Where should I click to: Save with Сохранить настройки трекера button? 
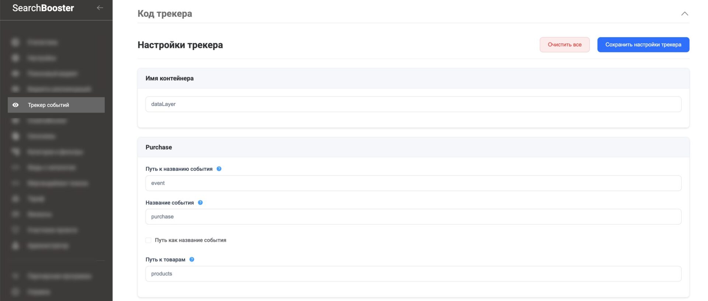(643, 45)
